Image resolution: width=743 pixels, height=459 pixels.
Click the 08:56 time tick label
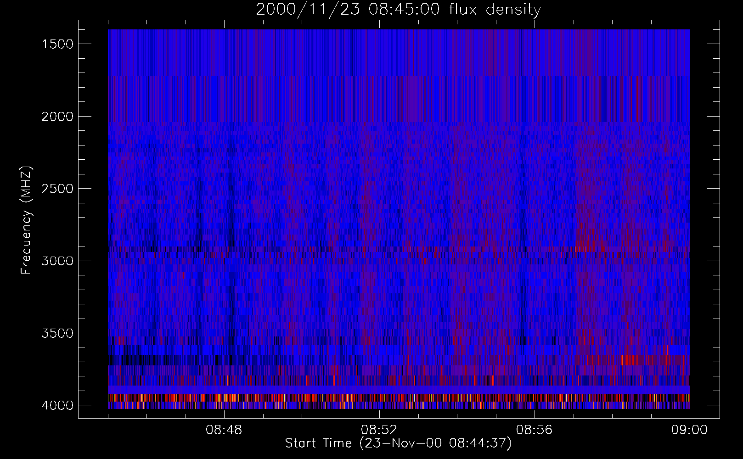[x=535, y=430]
